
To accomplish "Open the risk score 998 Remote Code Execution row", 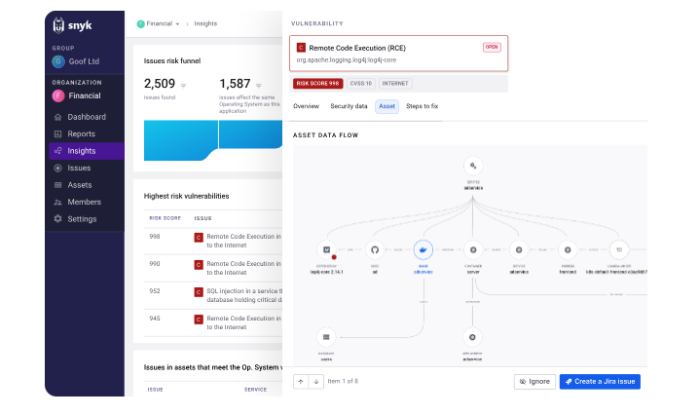I will 213,241.
